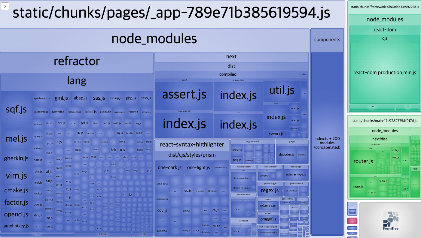421x238 pixels.
Task: Click the events.js cell
Action: click(x=276, y=134)
